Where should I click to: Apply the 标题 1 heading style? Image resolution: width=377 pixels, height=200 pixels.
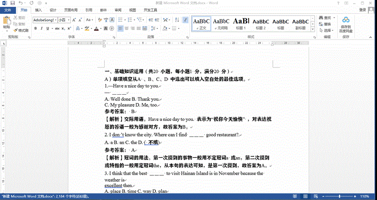coord(241,23)
